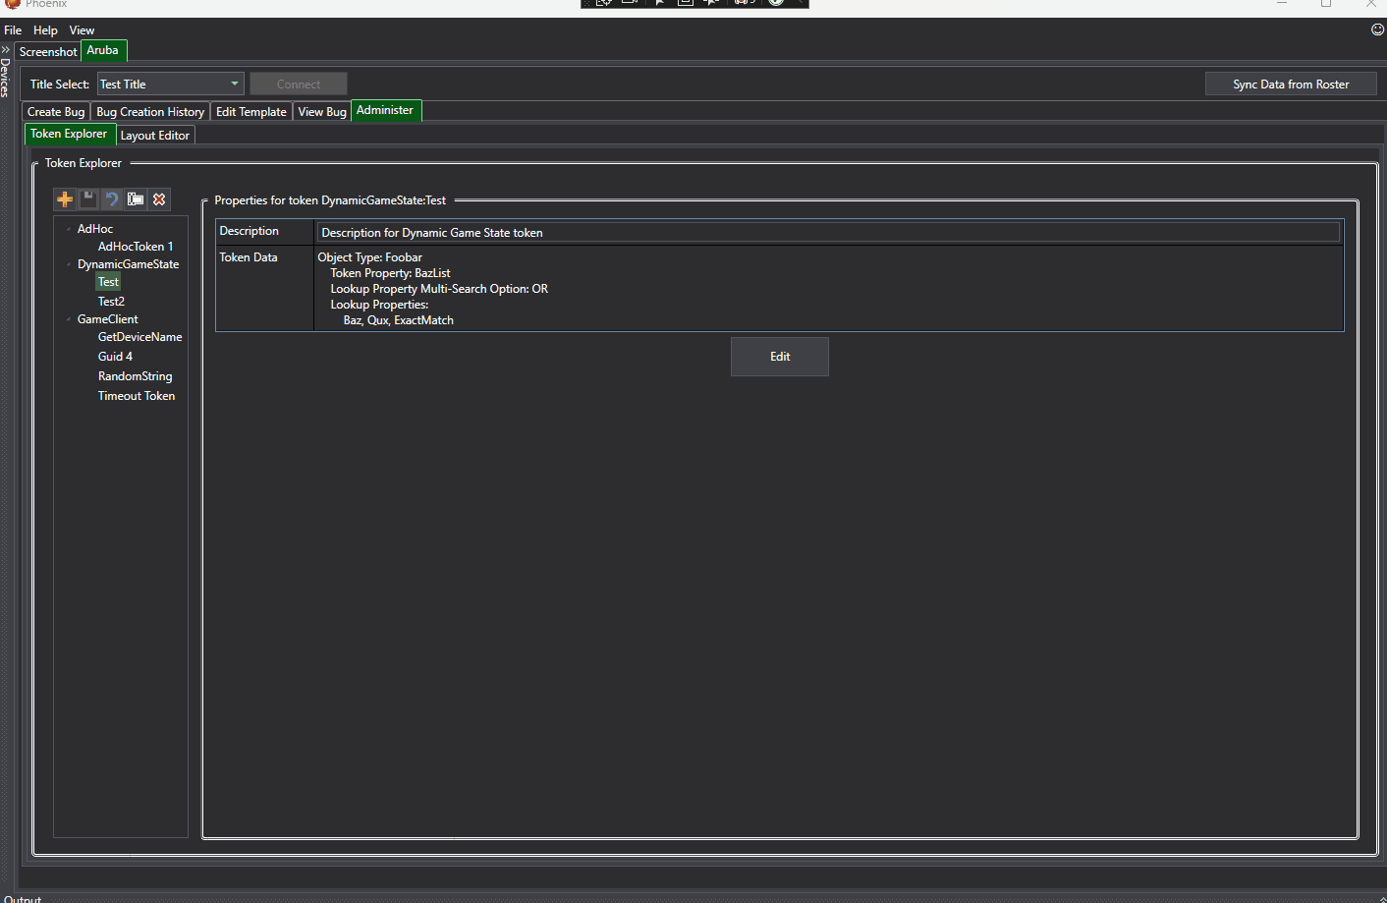
Task: Expand the Devices side panel chevron
Action: tap(6, 50)
